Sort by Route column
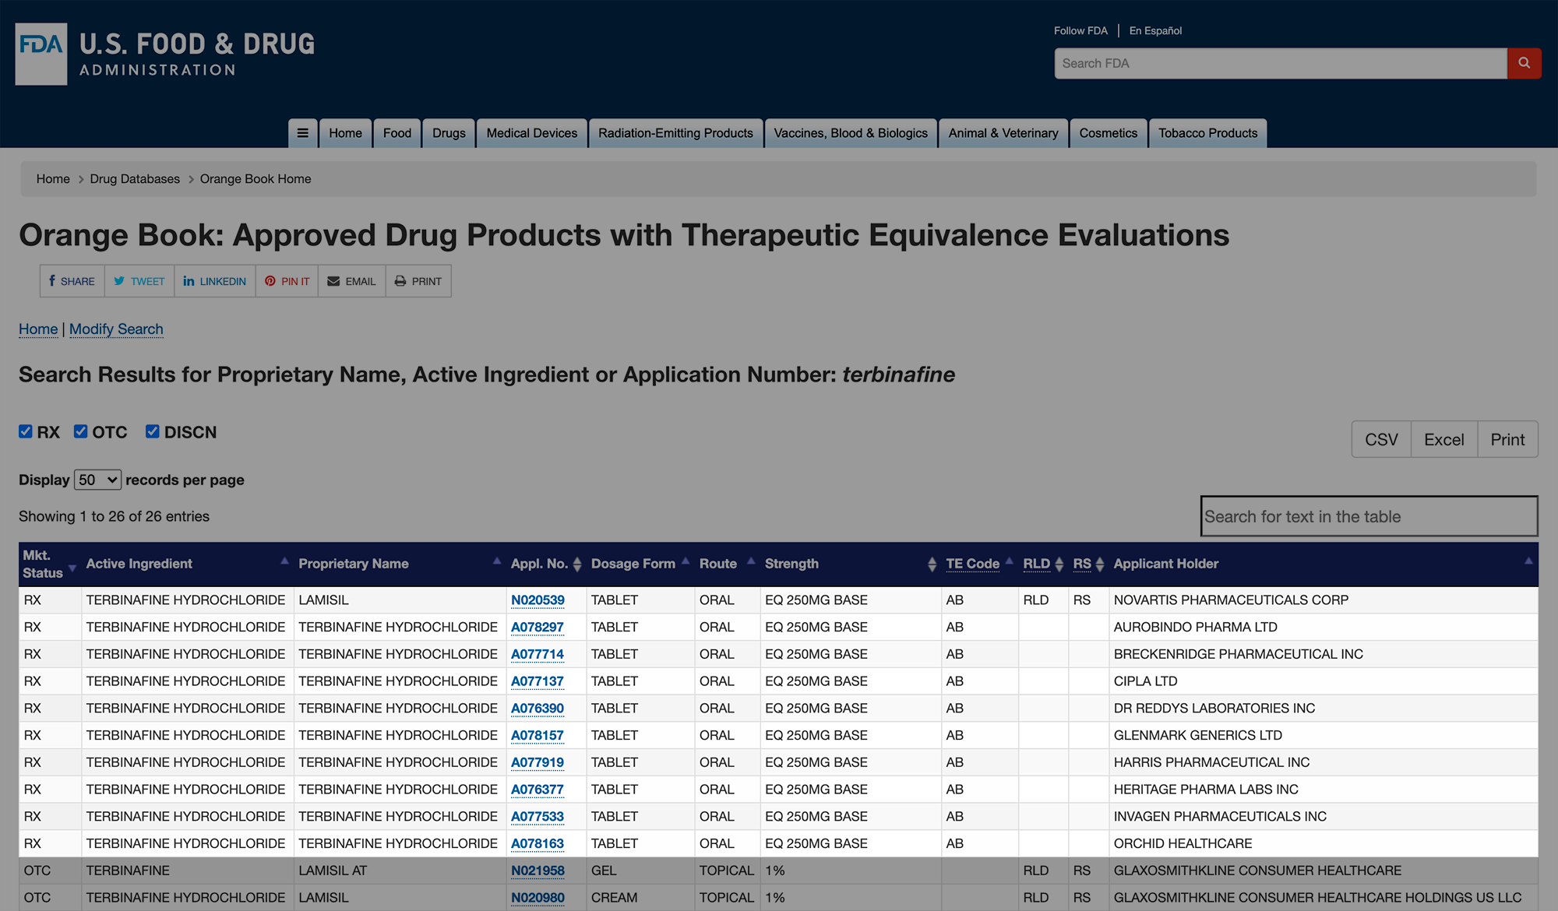The width and height of the screenshot is (1558, 911). click(x=751, y=561)
